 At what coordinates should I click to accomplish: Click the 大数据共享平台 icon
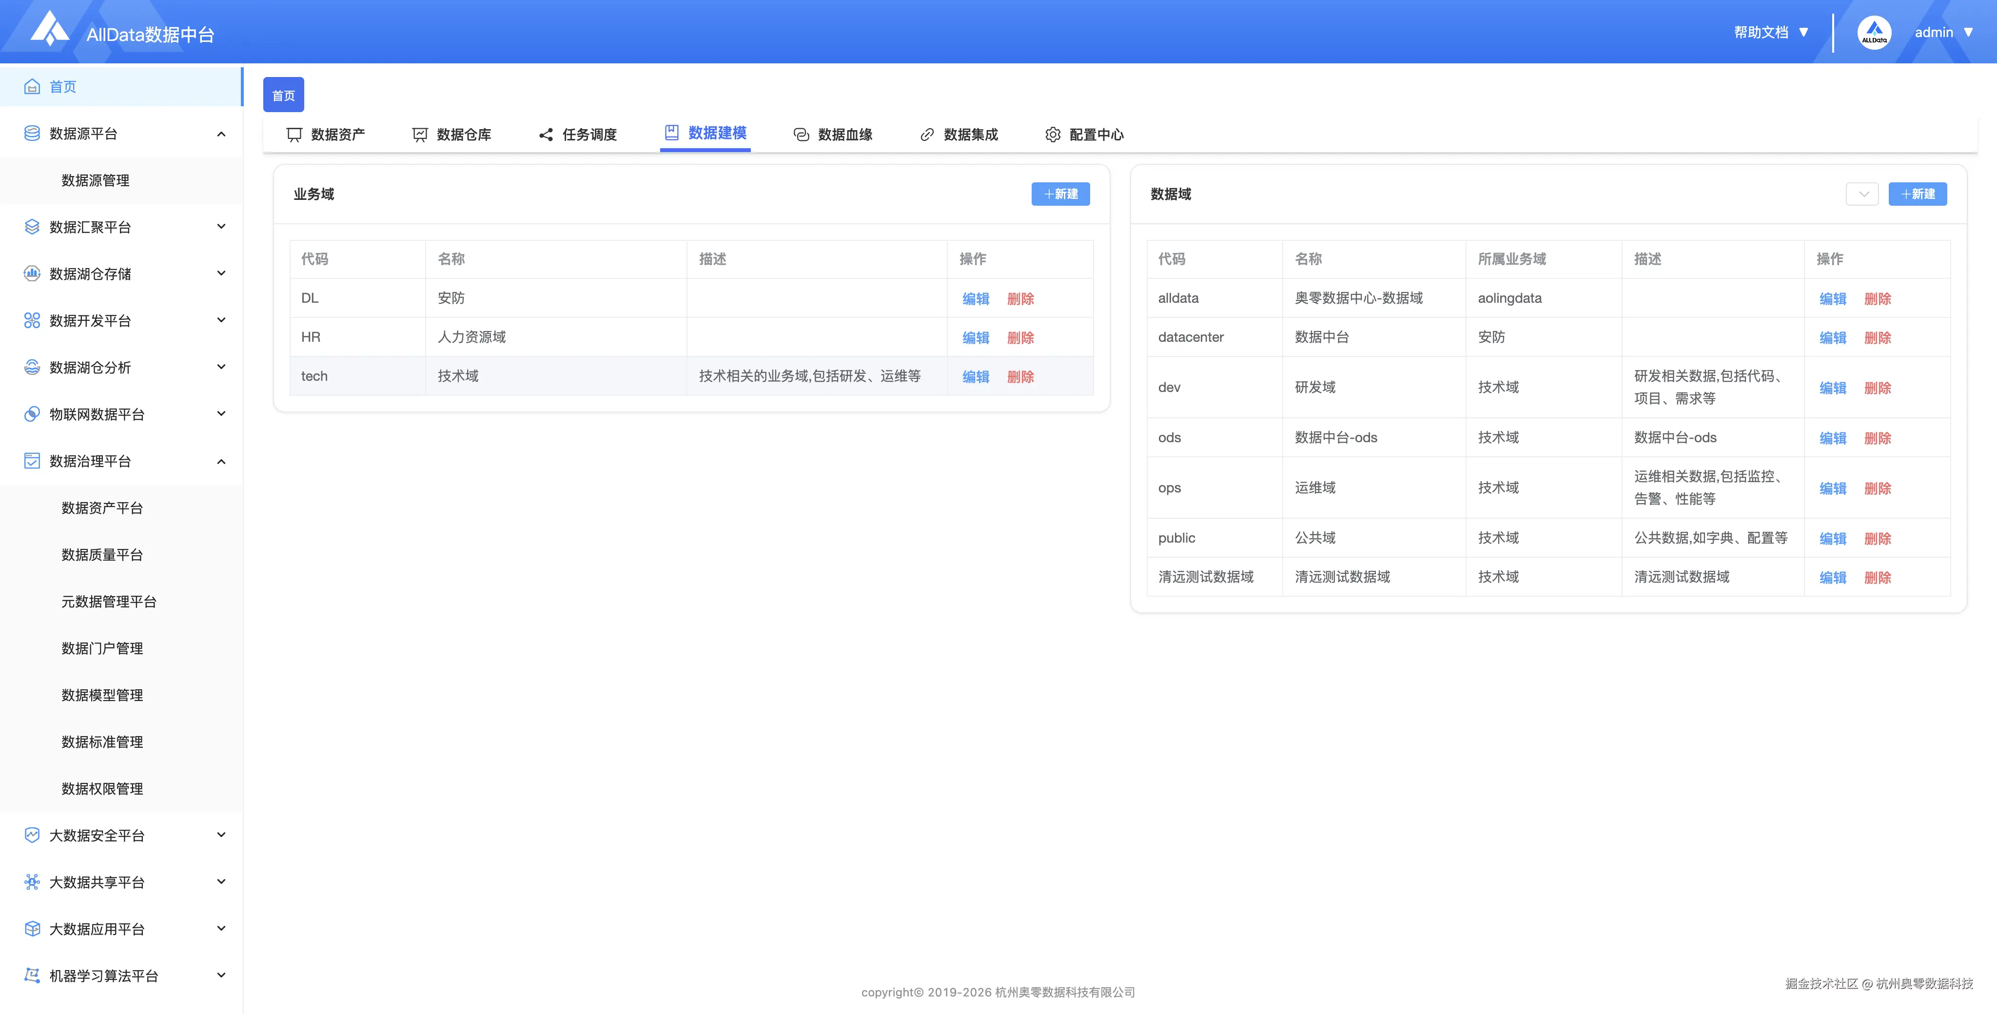click(x=32, y=881)
